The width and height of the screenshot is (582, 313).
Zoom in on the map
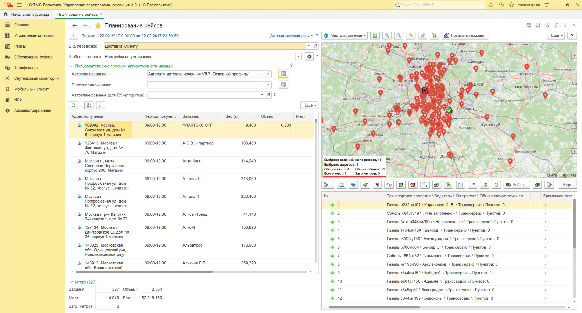[x=387, y=36]
